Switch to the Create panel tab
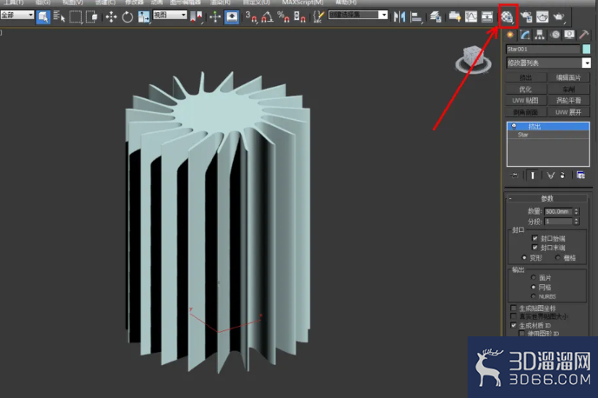 pos(510,35)
